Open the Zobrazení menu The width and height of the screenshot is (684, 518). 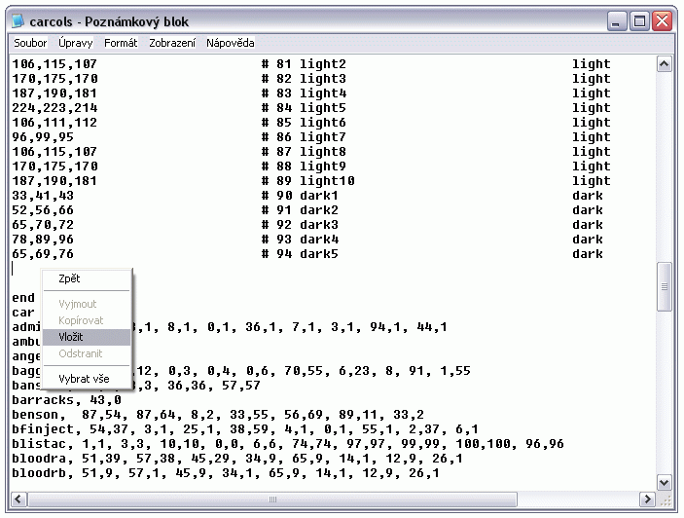(x=172, y=43)
